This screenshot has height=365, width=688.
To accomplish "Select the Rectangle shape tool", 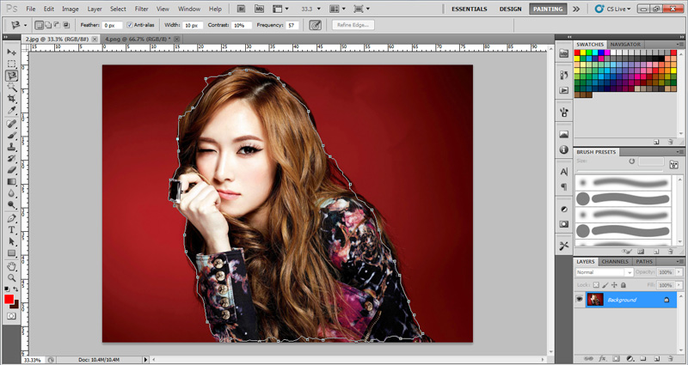I will (11, 252).
